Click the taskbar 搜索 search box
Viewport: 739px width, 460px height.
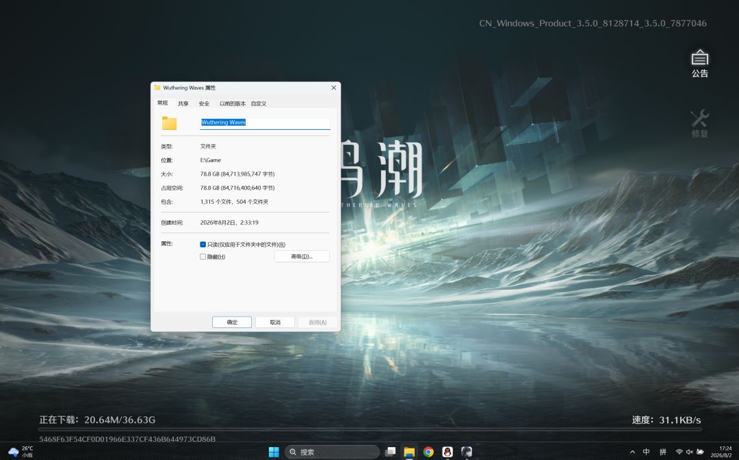[x=332, y=452]
